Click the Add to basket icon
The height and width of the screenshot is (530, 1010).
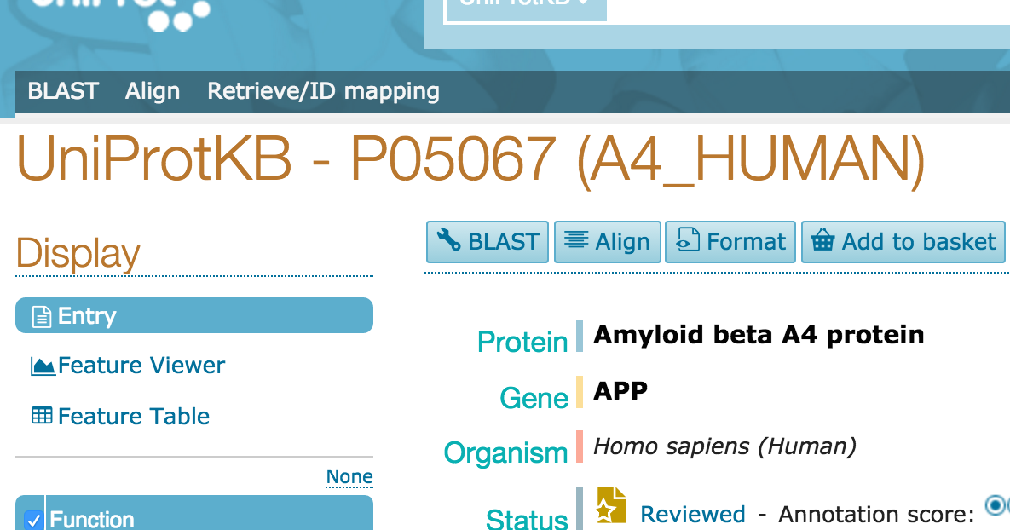click(822, 241)
